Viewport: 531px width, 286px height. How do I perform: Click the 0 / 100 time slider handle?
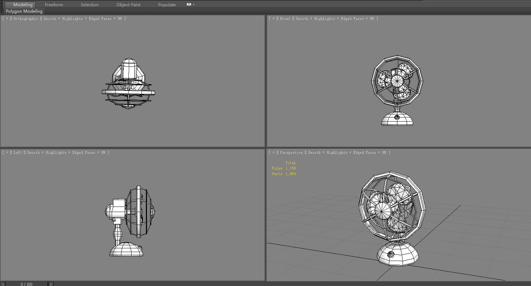pos(27,284)
